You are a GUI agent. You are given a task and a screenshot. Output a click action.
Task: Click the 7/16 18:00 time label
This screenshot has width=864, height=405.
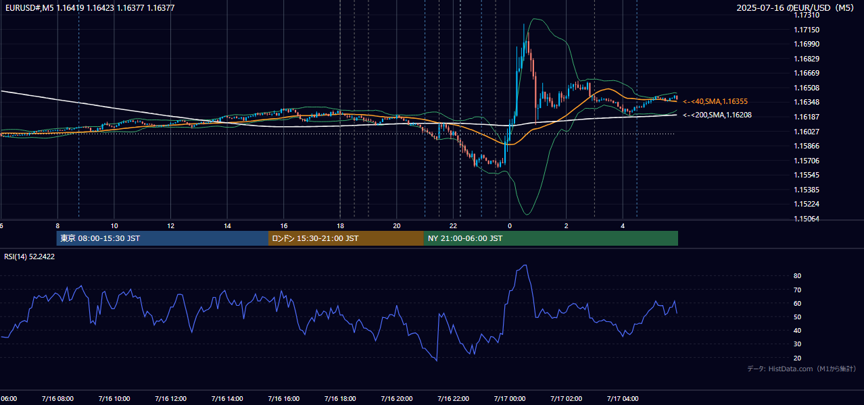click(340, 399)
